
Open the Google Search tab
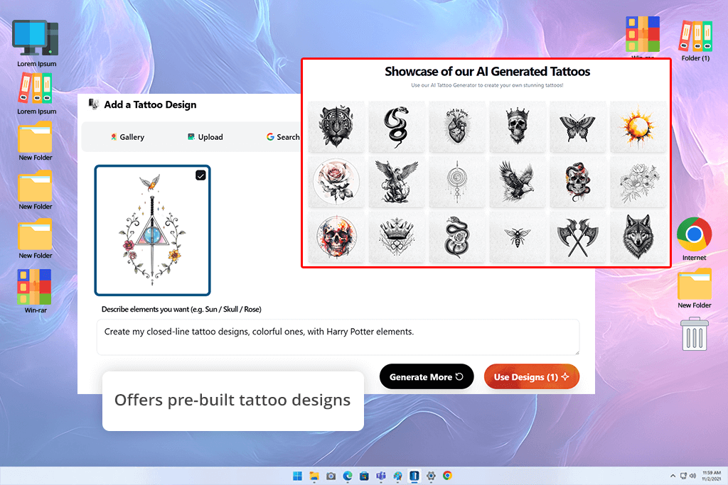[x=283, y=137]
